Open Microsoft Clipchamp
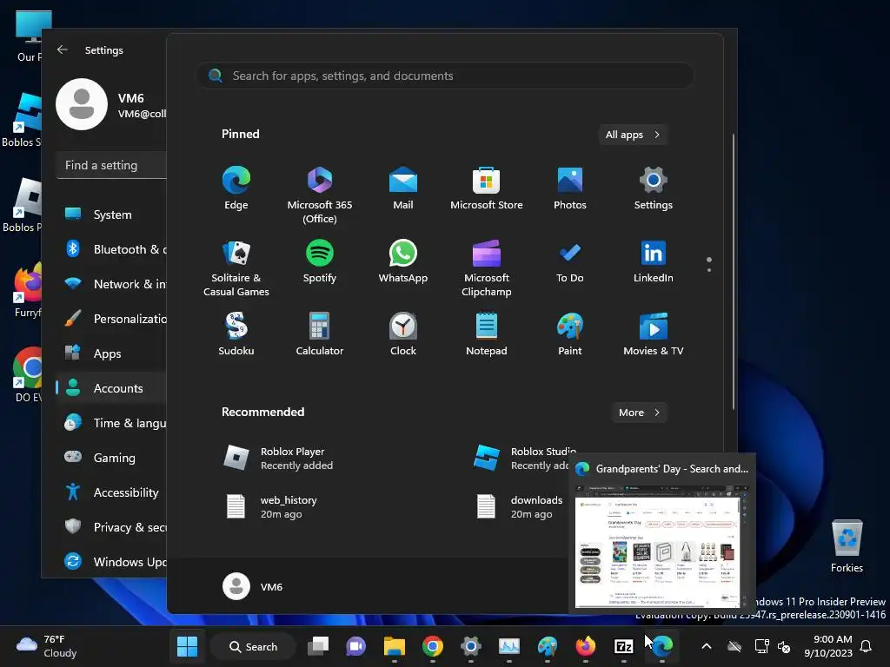Image resolution: width=890 pixels, height=667 pixels. [x=487, y=268]
